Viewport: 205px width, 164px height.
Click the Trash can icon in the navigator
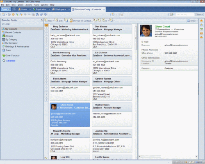[4, 50]
